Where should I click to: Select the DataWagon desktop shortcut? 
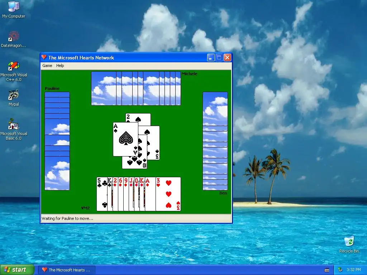(14, 39)
